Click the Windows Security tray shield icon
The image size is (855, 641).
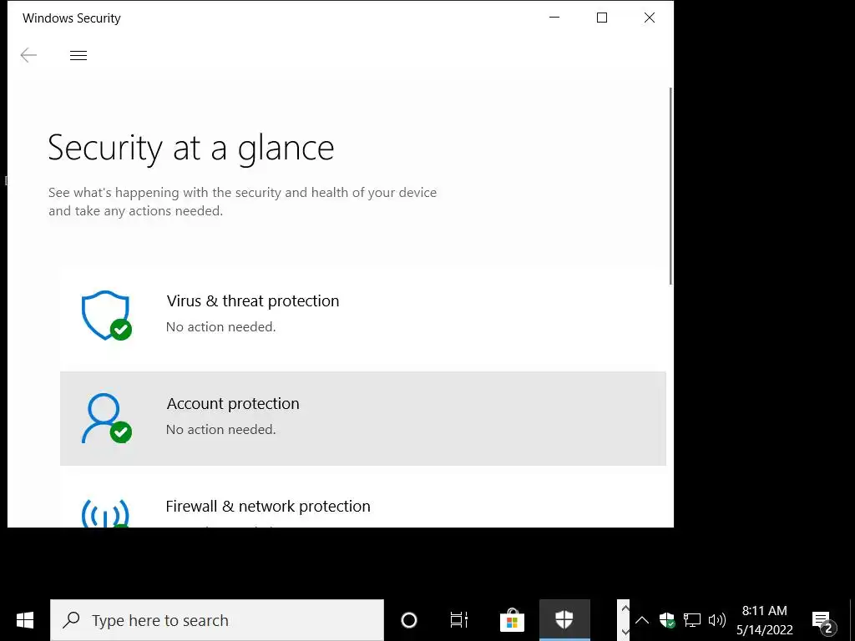667,620
